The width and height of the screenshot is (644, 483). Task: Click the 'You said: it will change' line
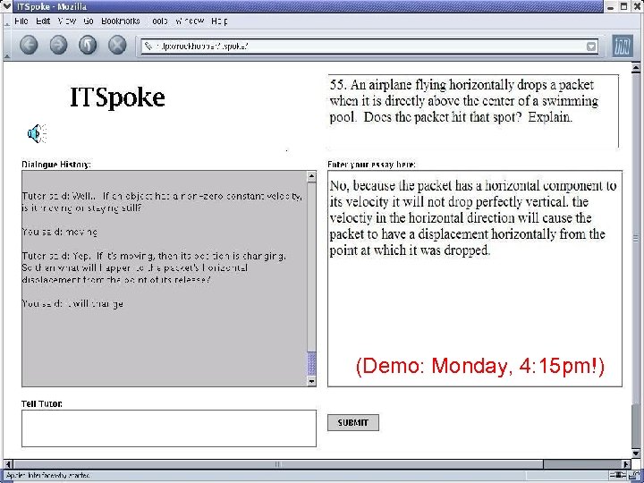[x=72, y=304]
